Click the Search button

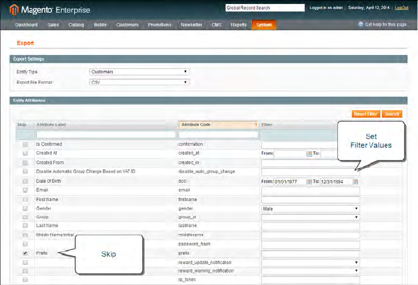(392, 114)
